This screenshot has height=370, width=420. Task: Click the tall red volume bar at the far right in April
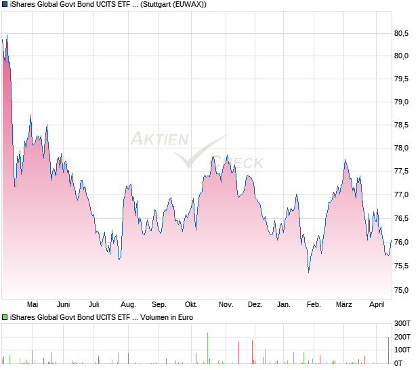(388, 350)
